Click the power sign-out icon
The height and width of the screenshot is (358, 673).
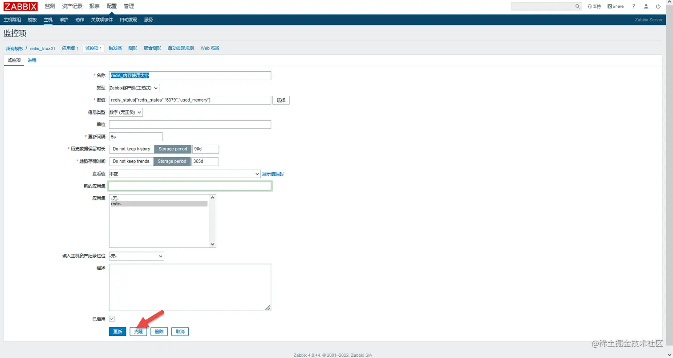[658, 6]
